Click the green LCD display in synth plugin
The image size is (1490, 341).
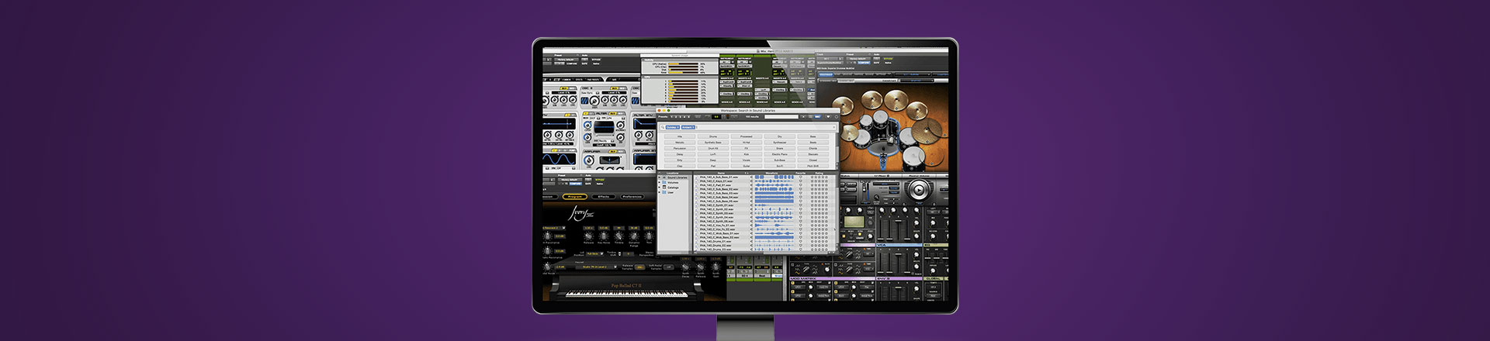tap(853, 221)
